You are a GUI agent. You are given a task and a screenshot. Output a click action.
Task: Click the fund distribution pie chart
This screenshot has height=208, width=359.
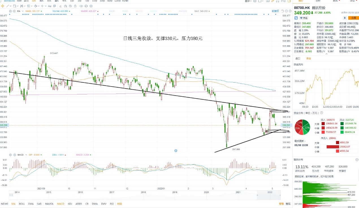pos(302,127)
